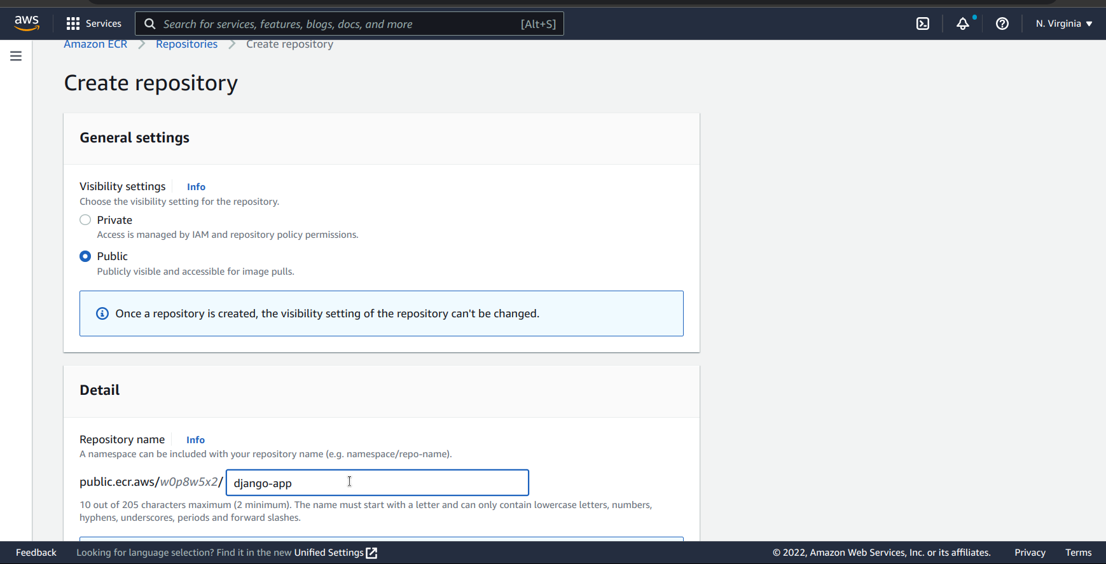Select the Public visibility option
This screenshot has height=564, width=1106.
pos(85,256)
